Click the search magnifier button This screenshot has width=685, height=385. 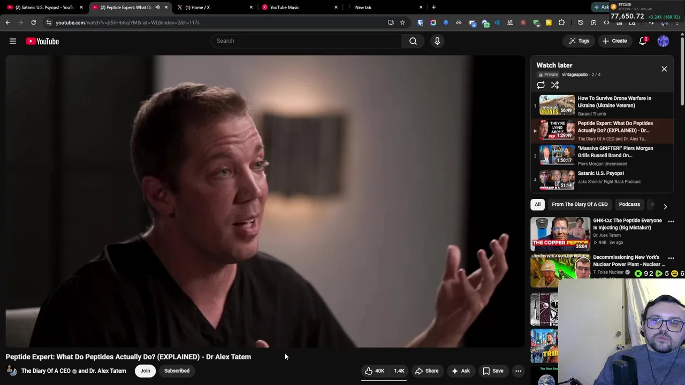pos(413,41)
